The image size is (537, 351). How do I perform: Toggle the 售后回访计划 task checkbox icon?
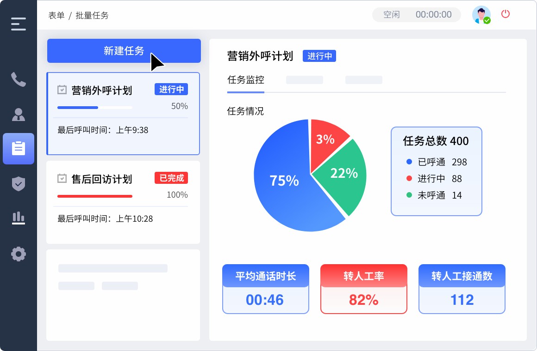(62, 178)
